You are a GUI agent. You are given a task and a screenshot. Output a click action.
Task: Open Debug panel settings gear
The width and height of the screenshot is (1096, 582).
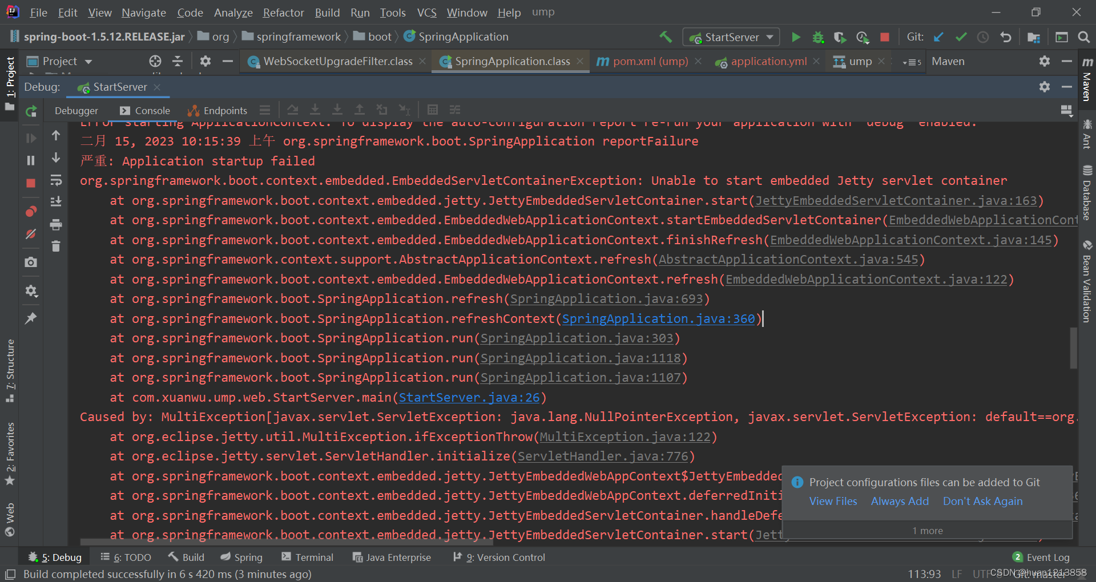click(x=1045, y=87)
